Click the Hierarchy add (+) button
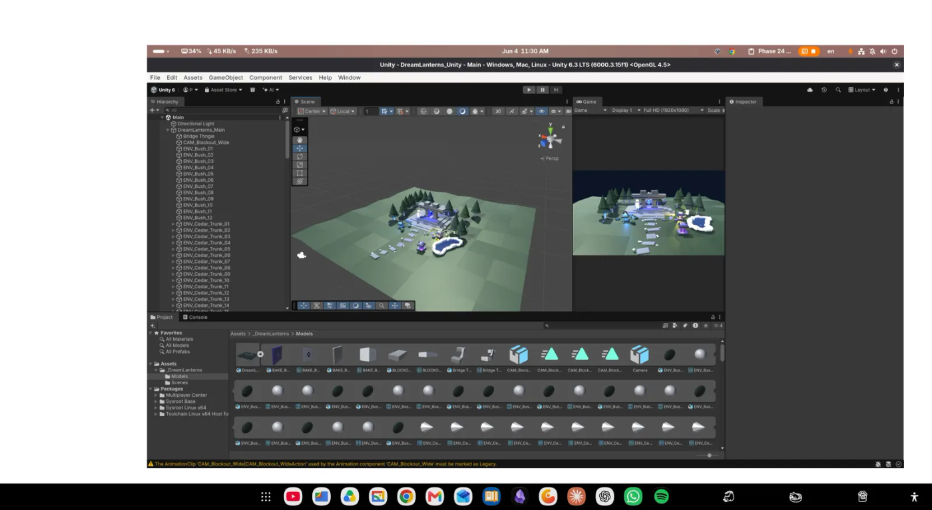The image size is (932, 510). 153,111
